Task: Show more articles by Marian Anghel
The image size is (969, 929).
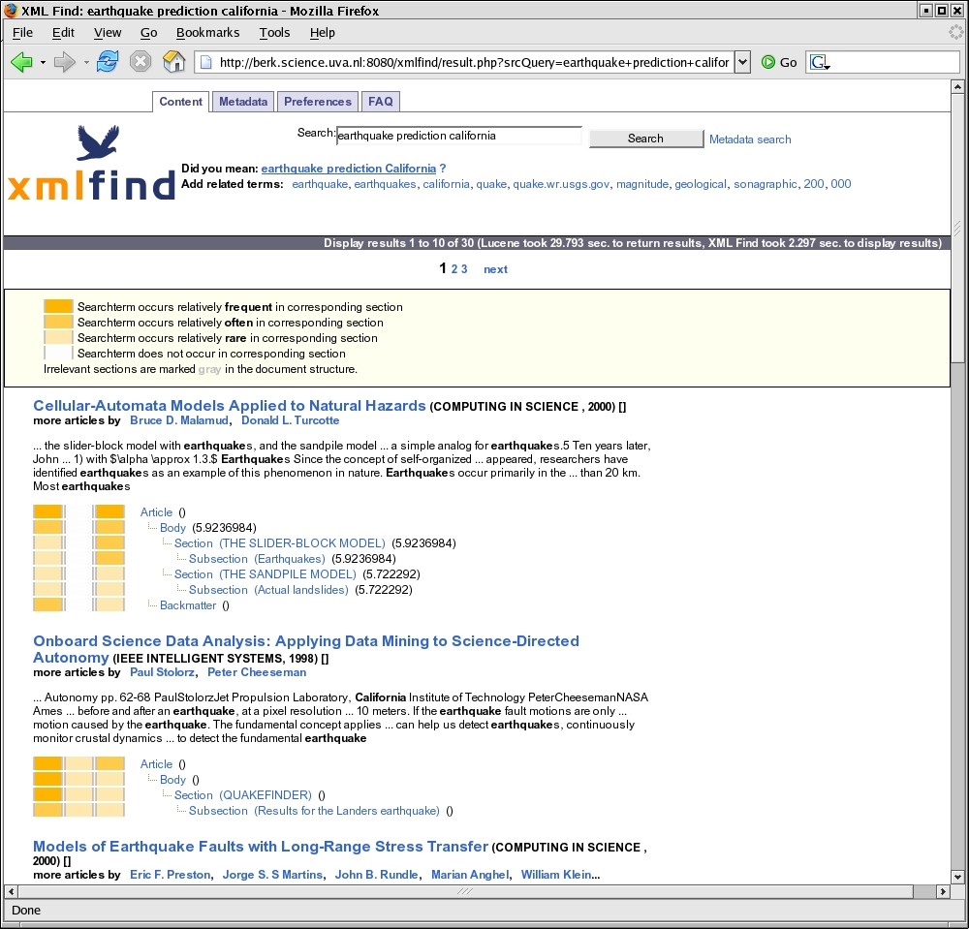Action: (470, 875)
